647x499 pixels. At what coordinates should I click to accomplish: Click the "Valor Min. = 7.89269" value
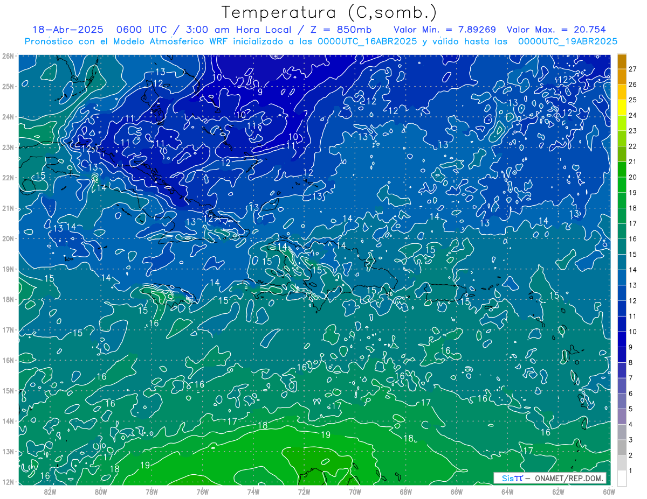[445, 30]
